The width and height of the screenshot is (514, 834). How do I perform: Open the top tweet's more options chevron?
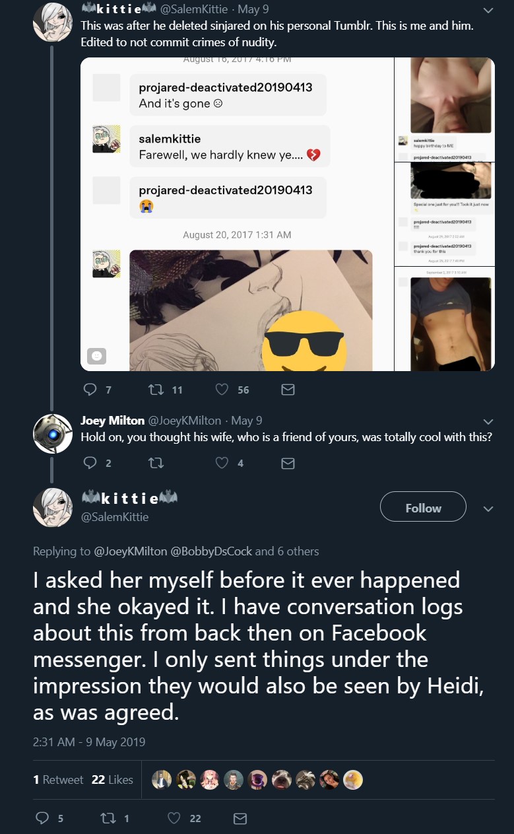pos(488,11)
